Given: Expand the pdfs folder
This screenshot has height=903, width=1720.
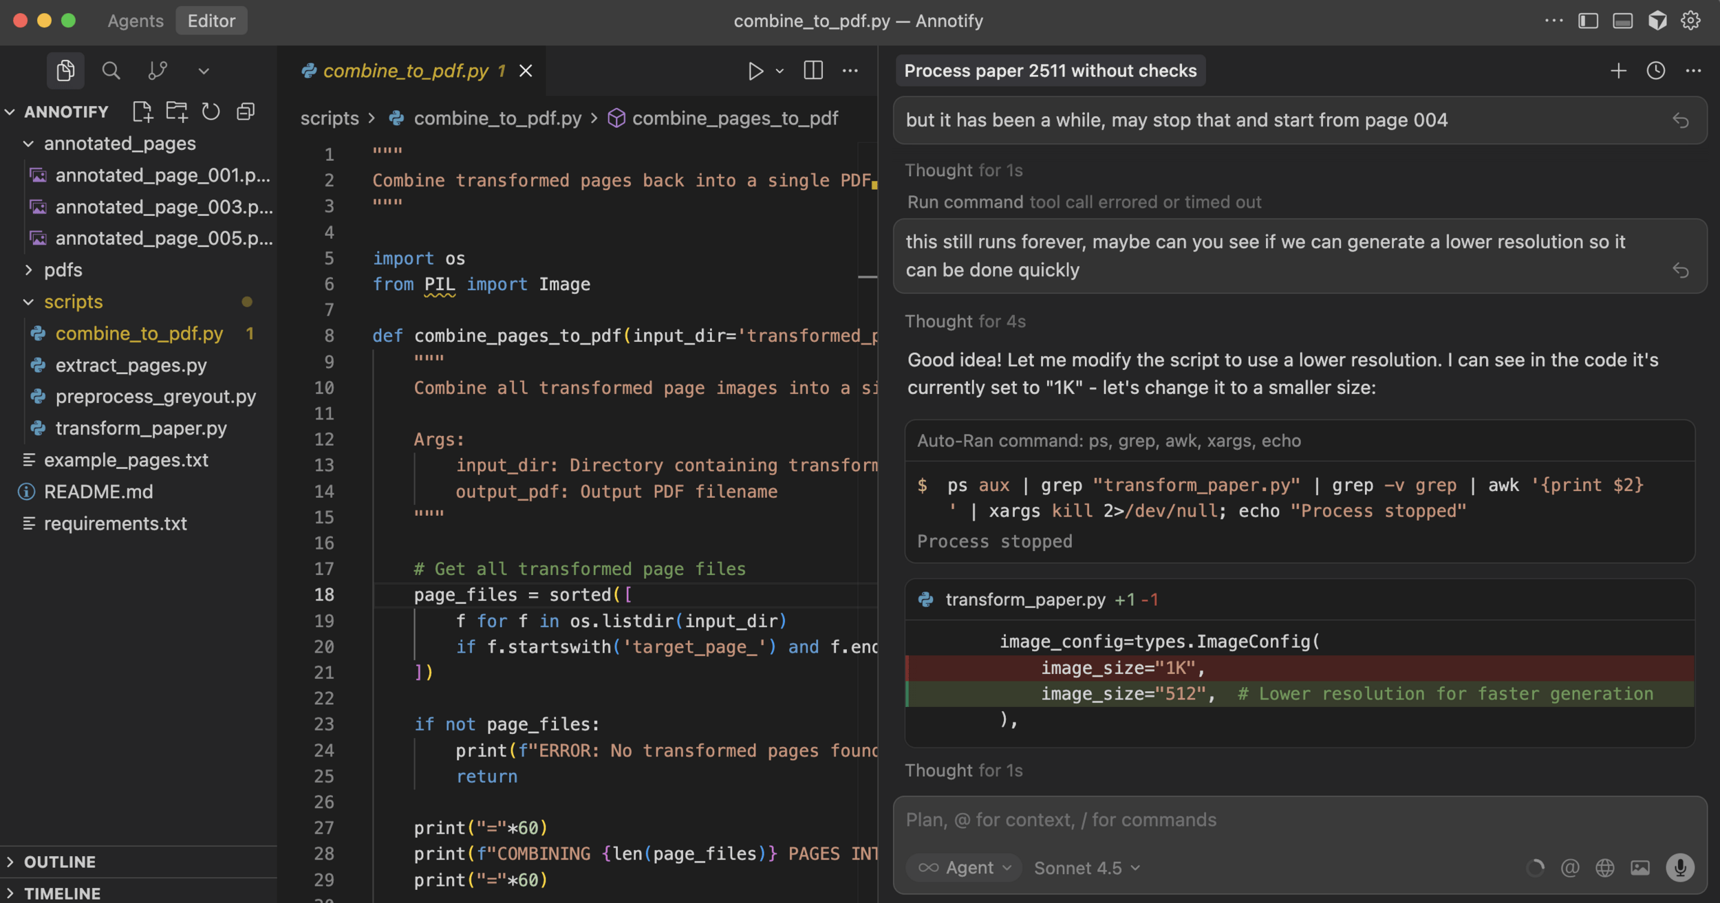Looking at the screenshot, I should point(63,270).
